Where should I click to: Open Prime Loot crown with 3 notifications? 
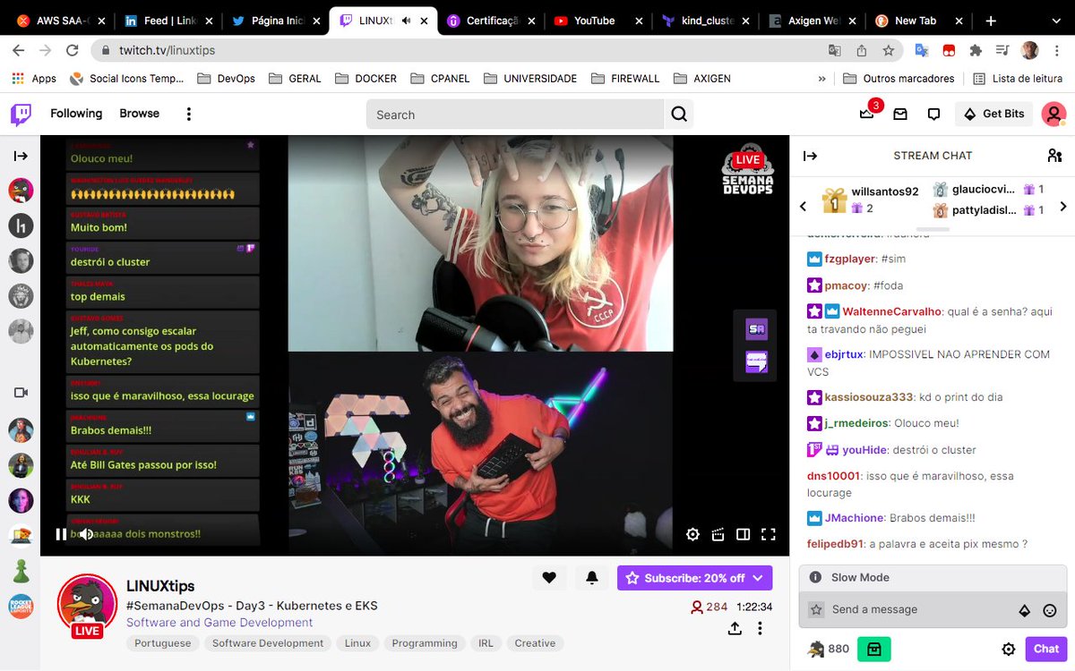tap(867, 114)
